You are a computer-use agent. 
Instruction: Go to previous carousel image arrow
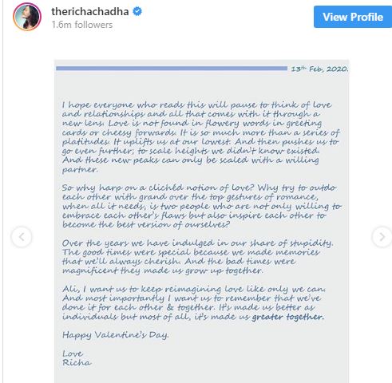[22, 237]
